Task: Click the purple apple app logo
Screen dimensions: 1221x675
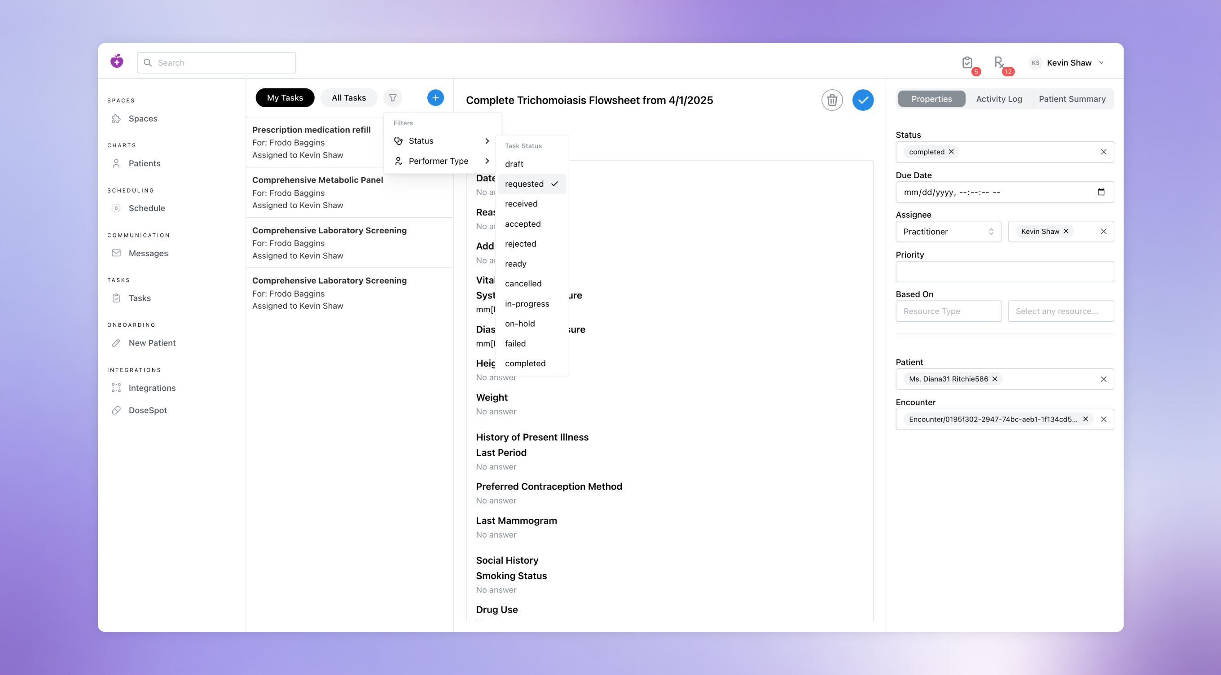Action: (117, 61)
